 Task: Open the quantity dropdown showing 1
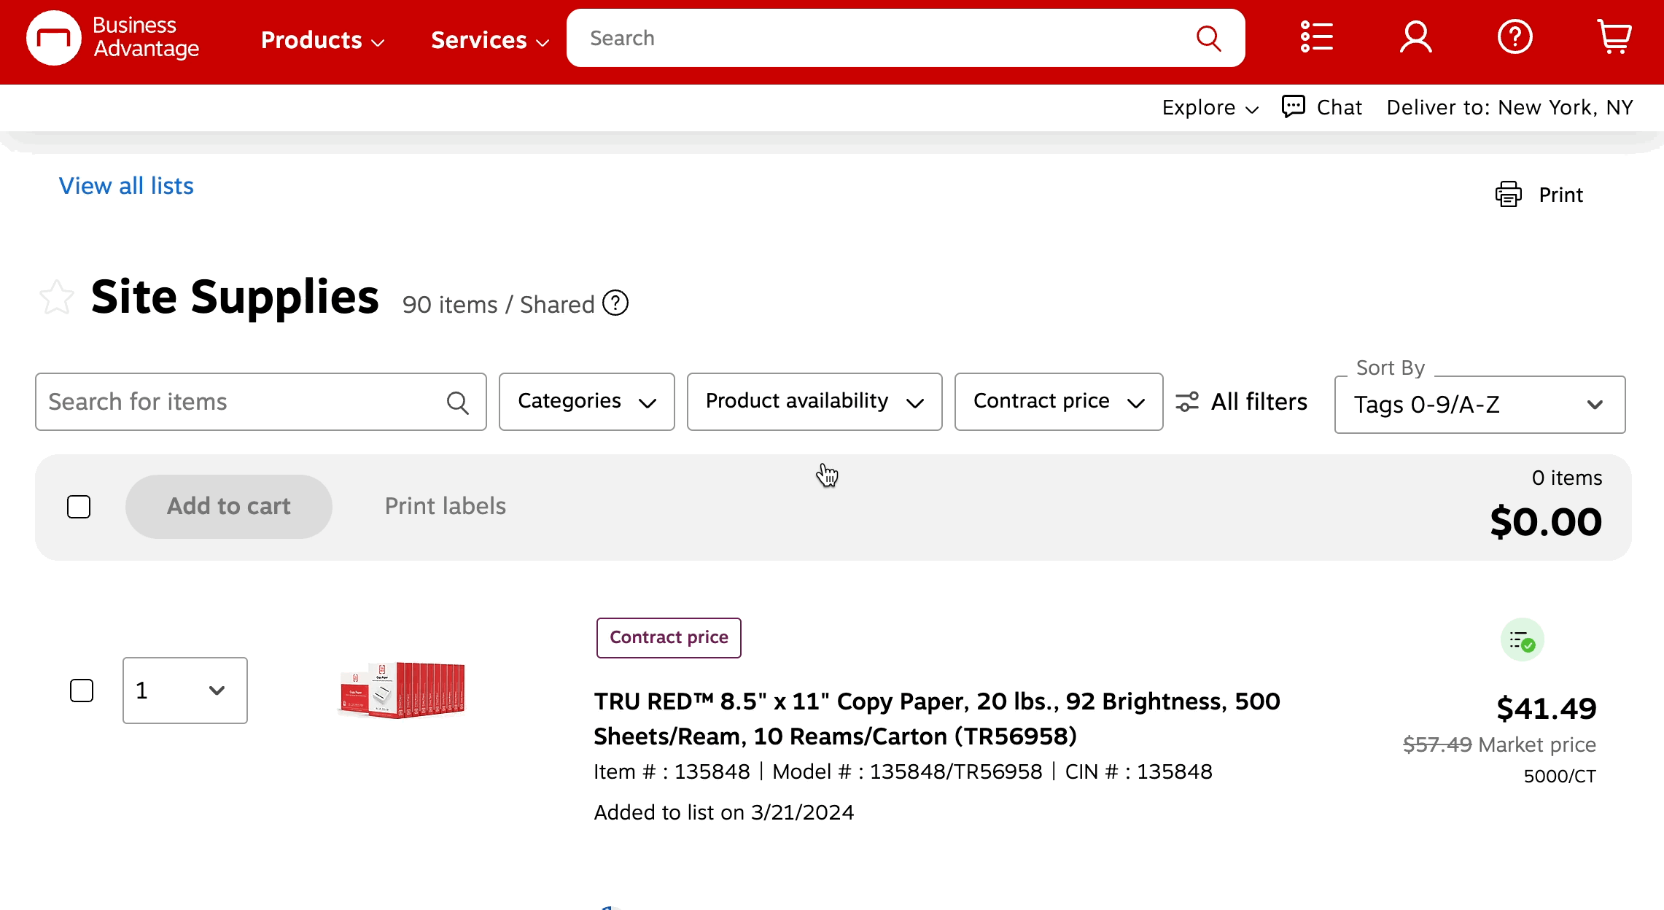coord(184,691)
